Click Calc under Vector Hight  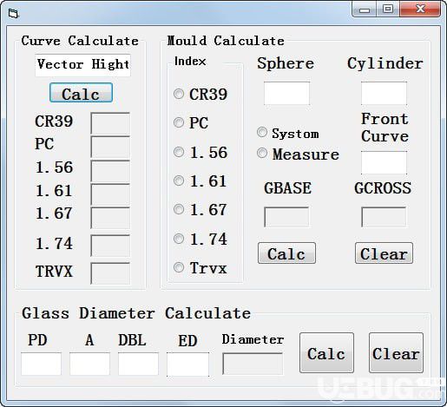(x=81, y=93)
